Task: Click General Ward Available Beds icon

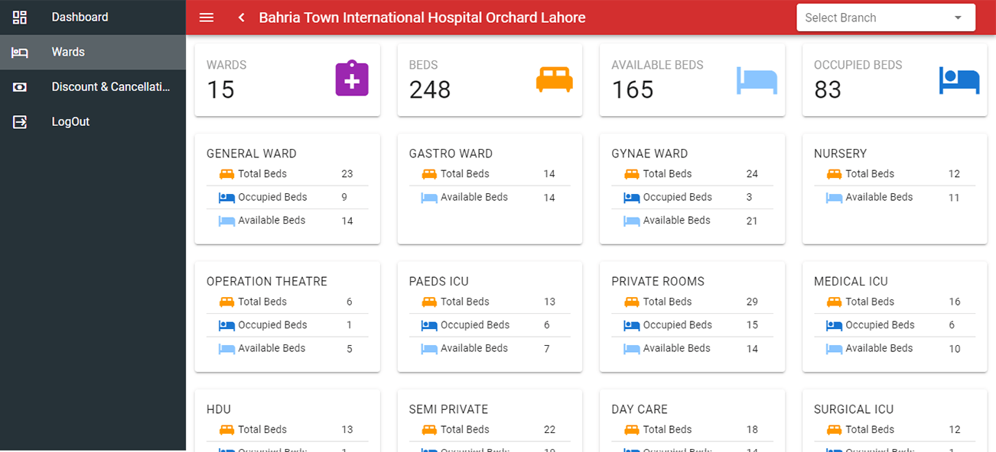Action: pos(226,221)
